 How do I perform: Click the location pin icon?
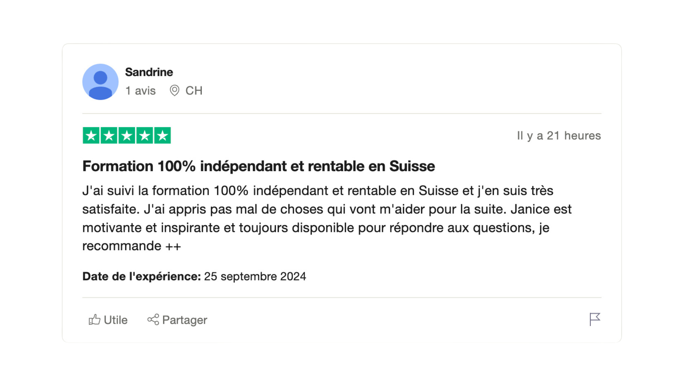click(x=174, y=90)
